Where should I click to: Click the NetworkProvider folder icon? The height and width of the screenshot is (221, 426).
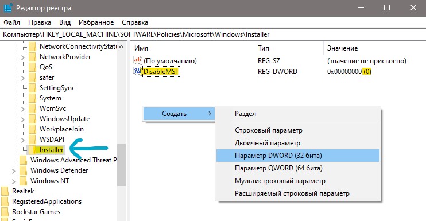click(33, 57)
